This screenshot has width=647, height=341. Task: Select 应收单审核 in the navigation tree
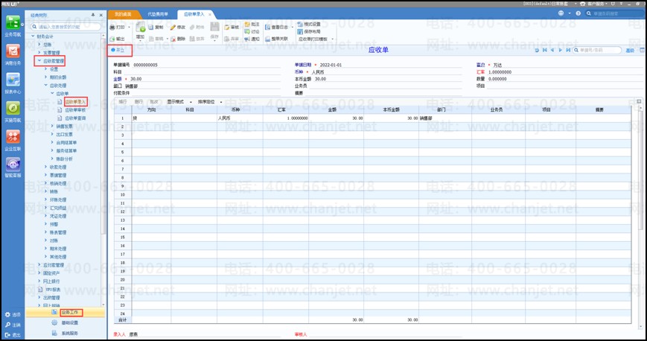(74, 109)
